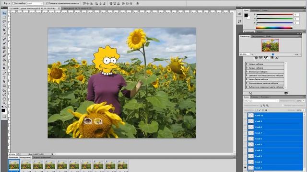Switch to the second document tab
Image resolution: width=307 pixels, height=172 pixels.
tap(76, 9)
